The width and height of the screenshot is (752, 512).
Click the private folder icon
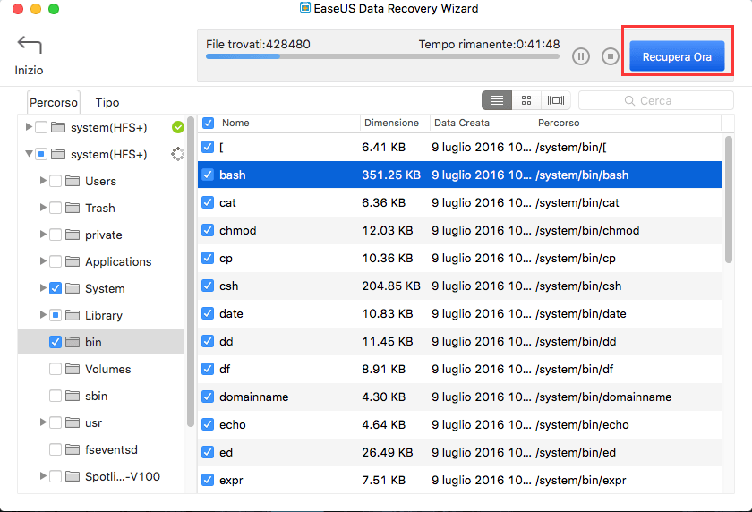point(73,235)
